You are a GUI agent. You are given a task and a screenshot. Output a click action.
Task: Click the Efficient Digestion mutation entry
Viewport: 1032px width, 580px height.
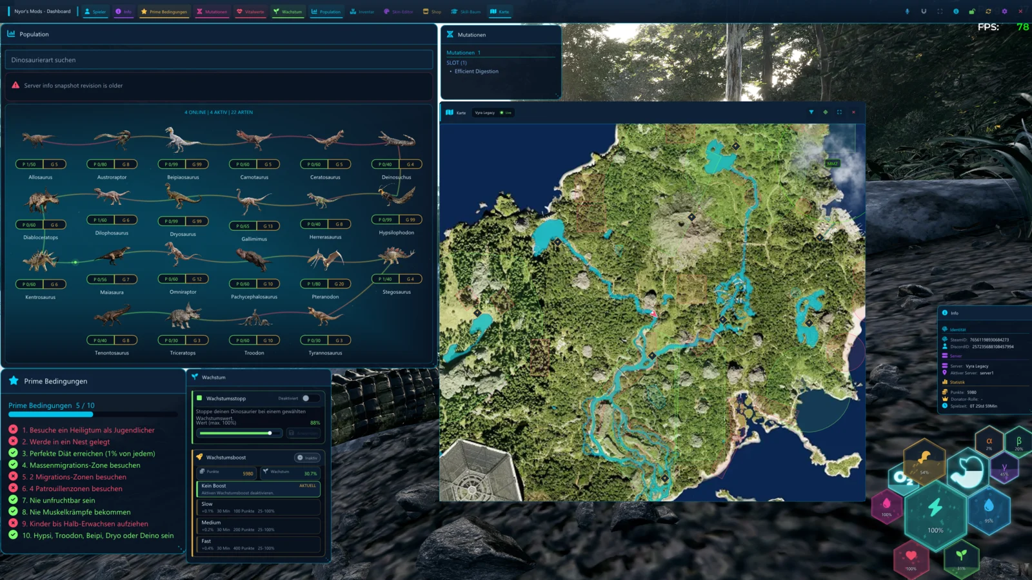pyautogui.click(x=476, y=72)
